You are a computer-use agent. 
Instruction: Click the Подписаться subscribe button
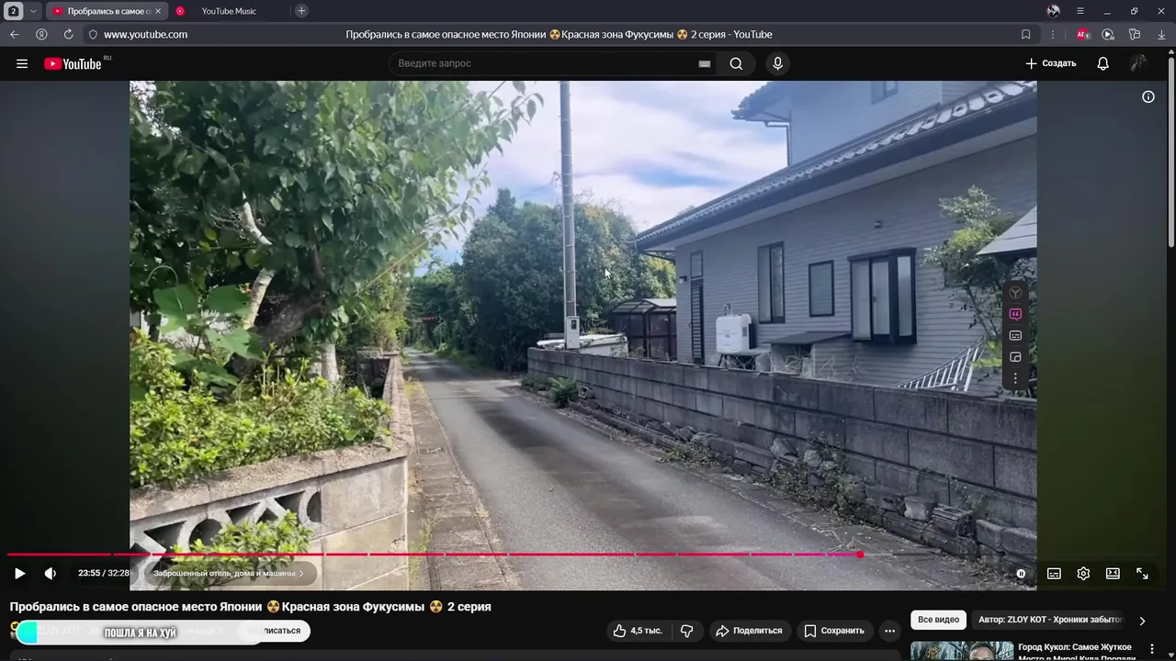[x=276, y=631]
